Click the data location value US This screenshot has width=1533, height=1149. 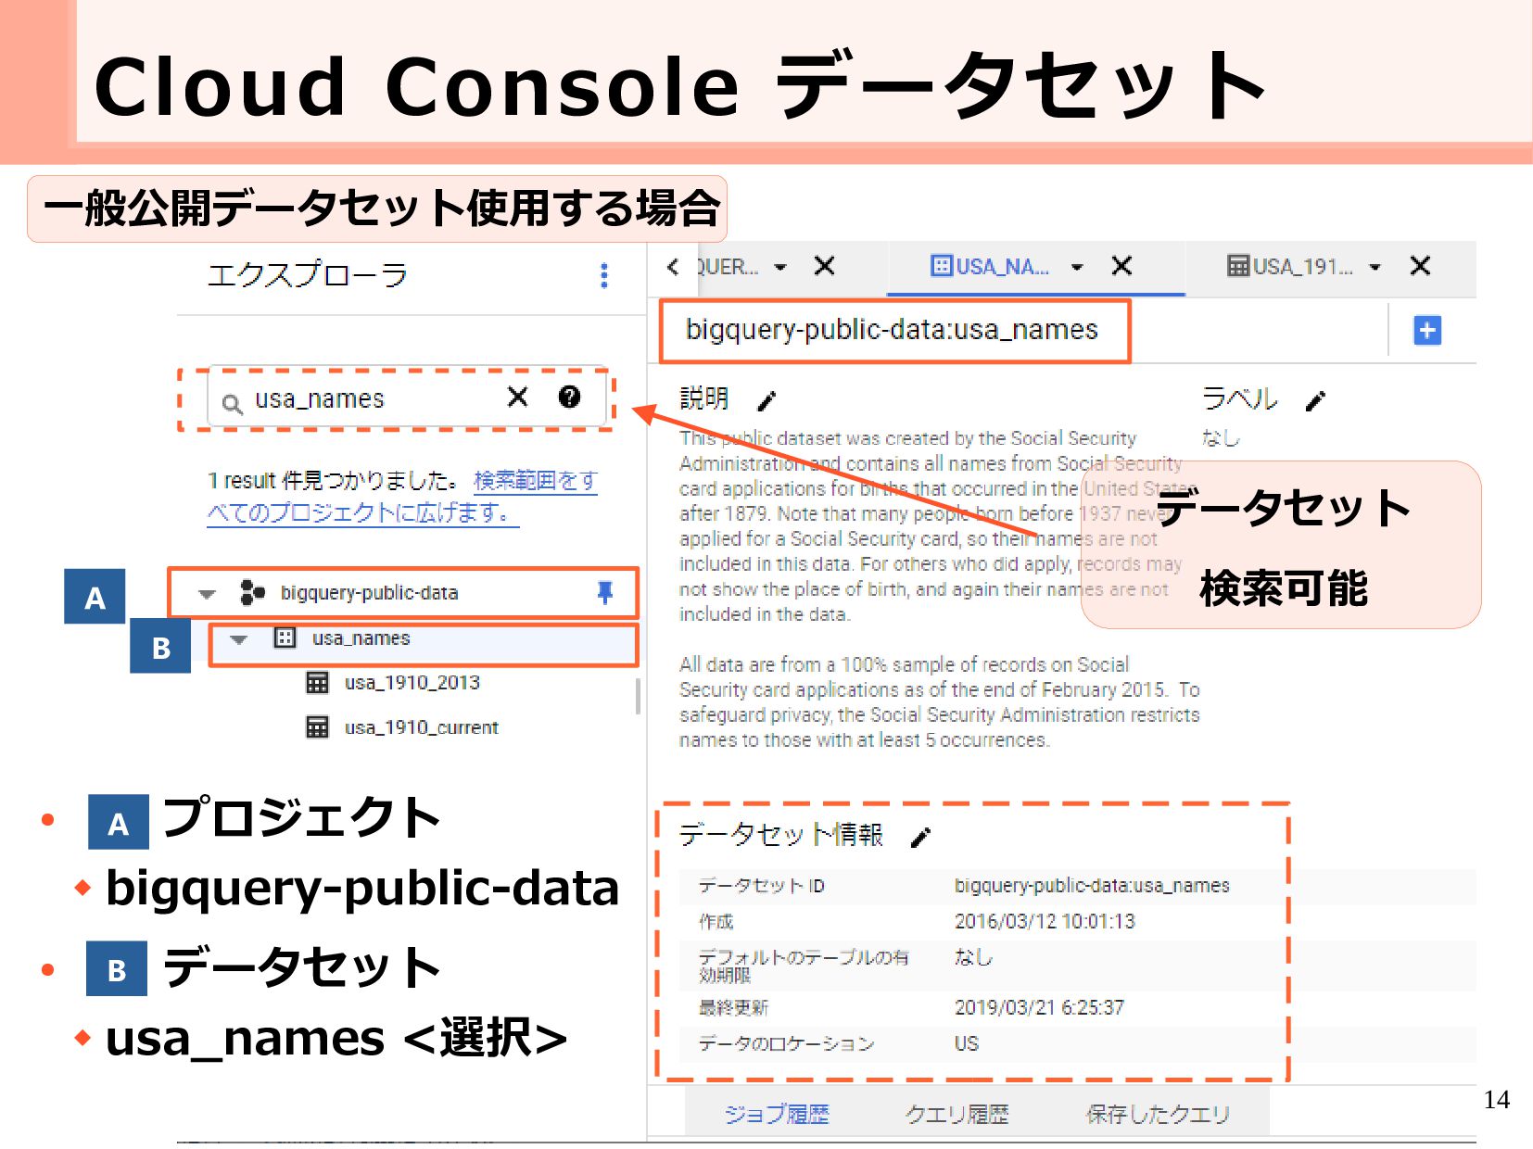pyautogui.click(x=967, y=1043)
